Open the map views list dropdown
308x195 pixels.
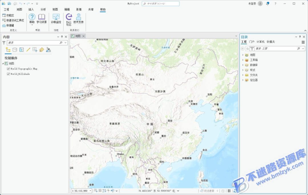[x=236, y=36]
